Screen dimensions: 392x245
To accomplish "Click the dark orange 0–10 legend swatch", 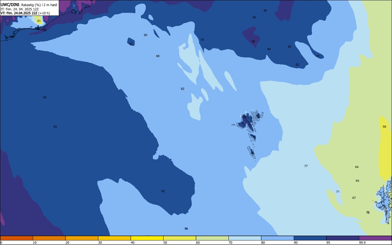I will 17,238.
